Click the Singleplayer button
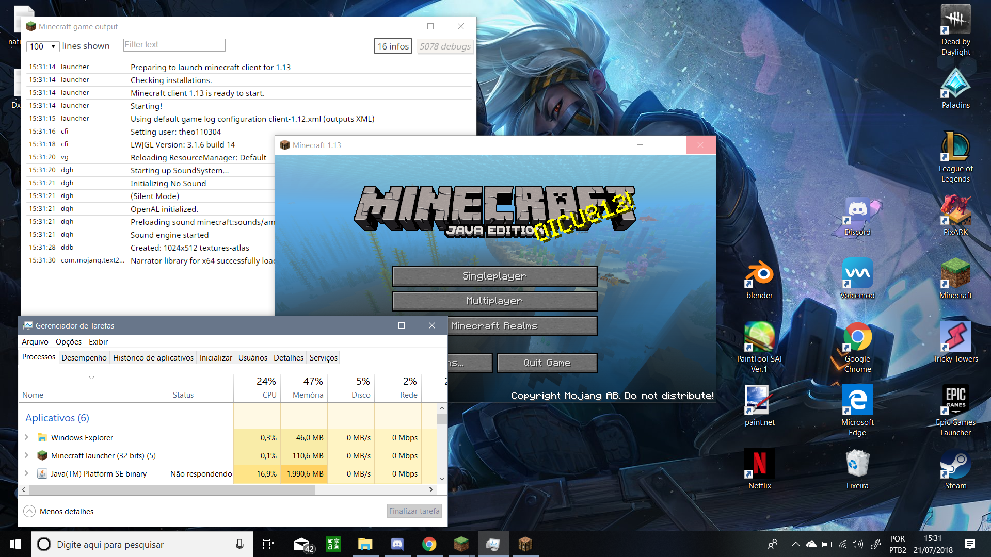The height and width of the screenshot is (557, 991). [x=494, y=276]
